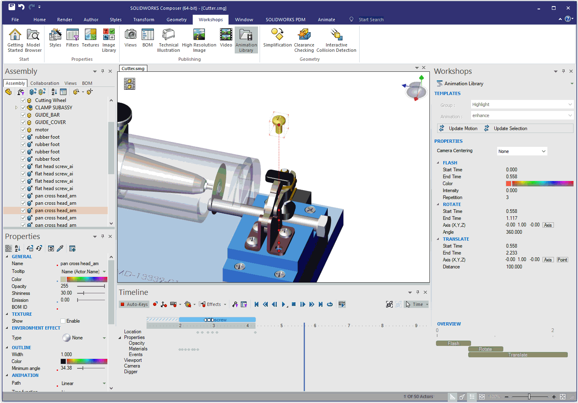Undo the last action
578x403 pixels.
pyautogui.click(x=21, y=7)
